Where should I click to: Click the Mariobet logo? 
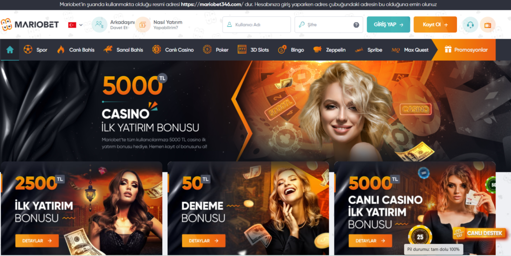29,24
